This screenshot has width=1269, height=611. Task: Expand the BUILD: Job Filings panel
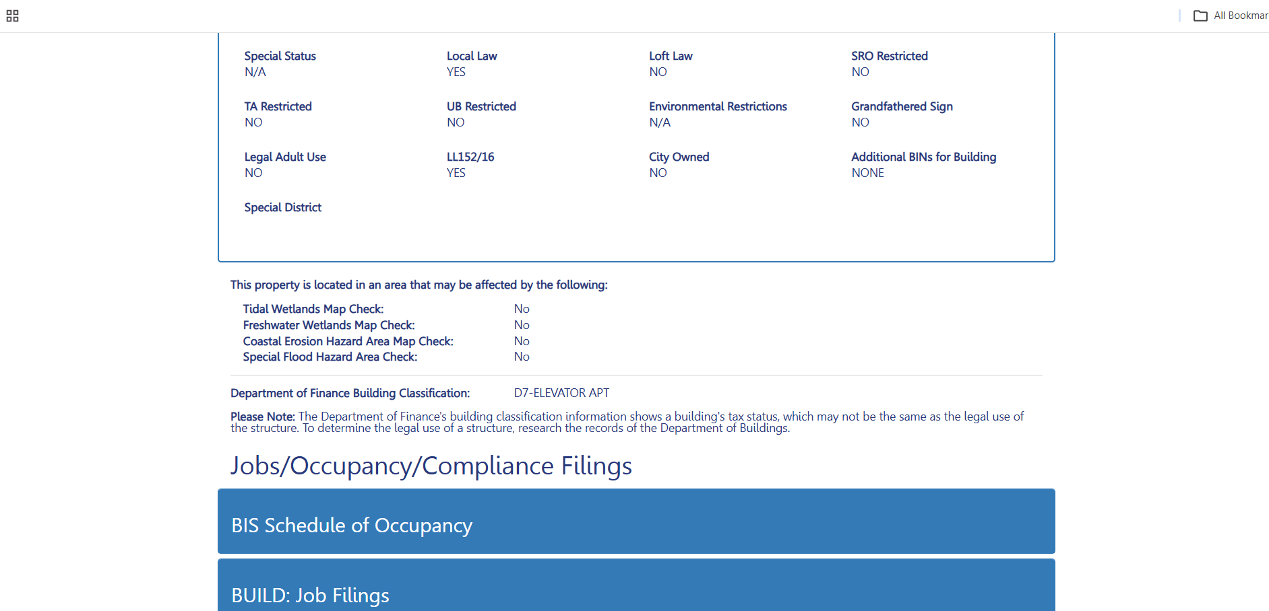click(x=636, y=585)
